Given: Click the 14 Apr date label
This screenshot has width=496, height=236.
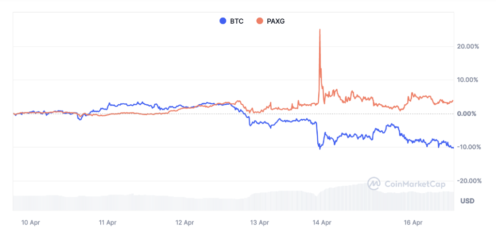Looking at the screenshot, I should coord(322,222).
